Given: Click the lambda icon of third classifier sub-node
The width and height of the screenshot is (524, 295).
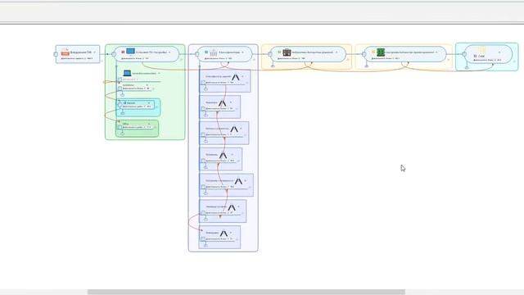Looking at the screenshot, I should coord(234,129).
